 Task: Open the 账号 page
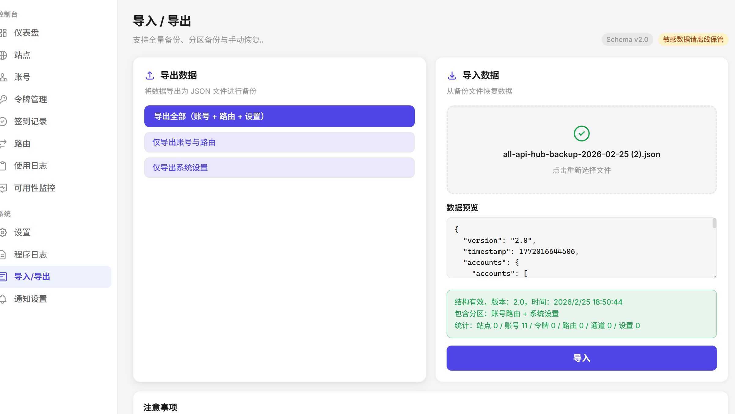(55, 77)
